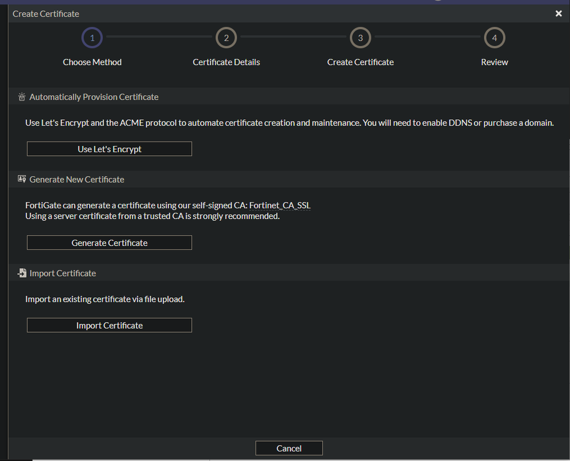
Task: Select the step 3 circle in wizard
Action: [x=361, y=38]
